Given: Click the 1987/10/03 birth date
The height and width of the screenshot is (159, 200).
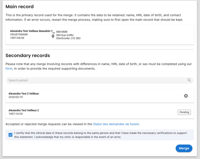Looking at the screenshot, I should tap(16, 114).
